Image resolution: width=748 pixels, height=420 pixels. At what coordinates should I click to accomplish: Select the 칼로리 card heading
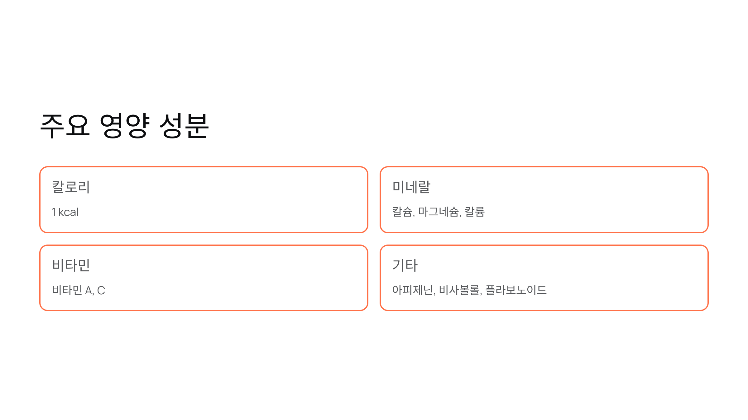click(x=71, y=187)
